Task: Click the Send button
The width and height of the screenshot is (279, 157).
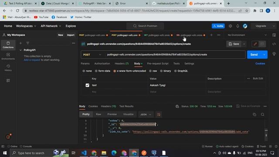Action: coord(254,55)
